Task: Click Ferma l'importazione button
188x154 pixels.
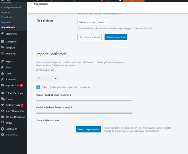Action: coord(88,129)
